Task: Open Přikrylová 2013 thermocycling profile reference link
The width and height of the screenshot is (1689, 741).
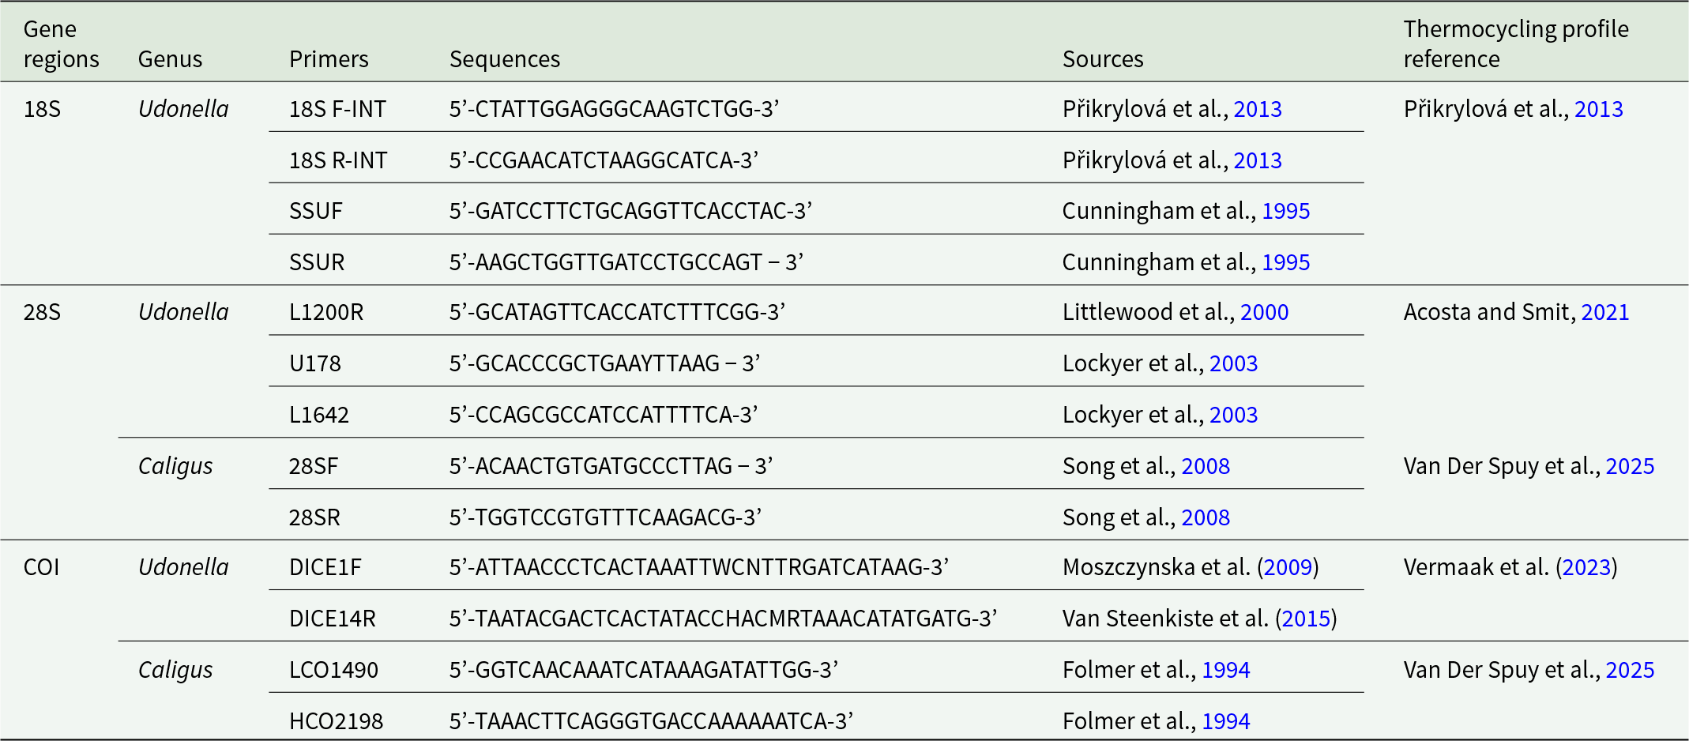Action: tap(1599, 109)
